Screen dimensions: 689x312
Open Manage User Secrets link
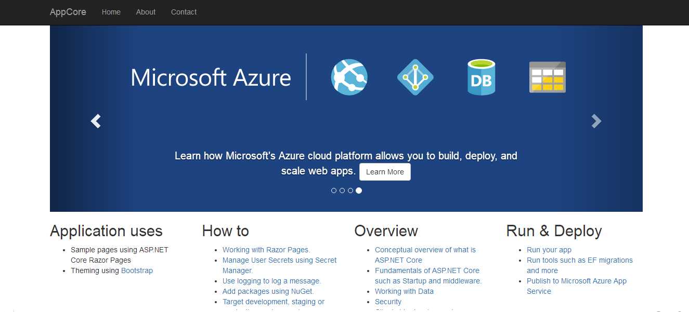(280, 265)
